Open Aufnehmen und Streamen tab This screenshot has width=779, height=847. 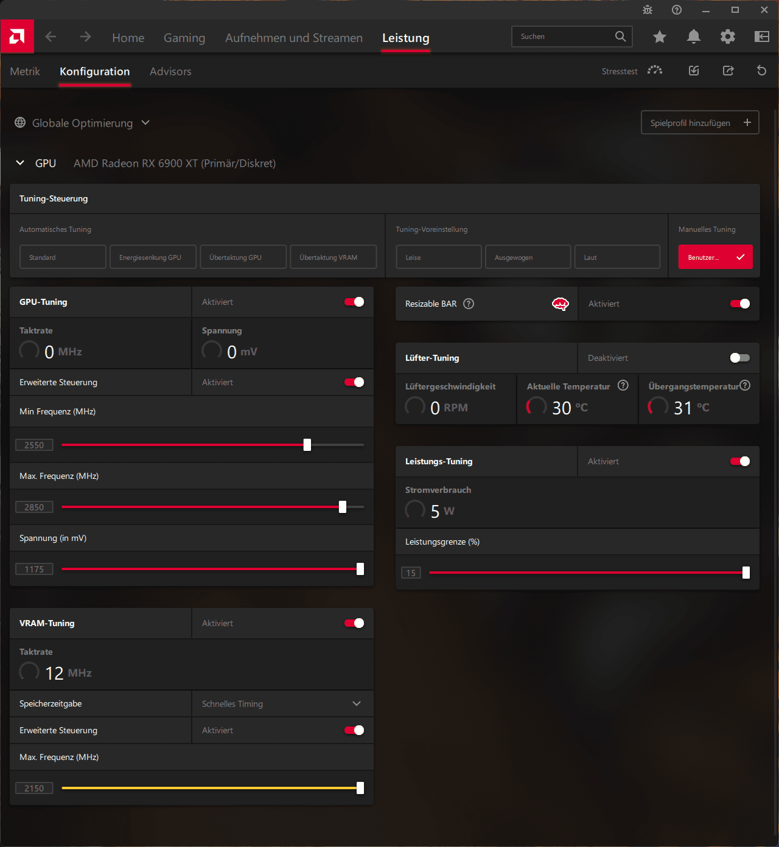click(x=294, y=38)
